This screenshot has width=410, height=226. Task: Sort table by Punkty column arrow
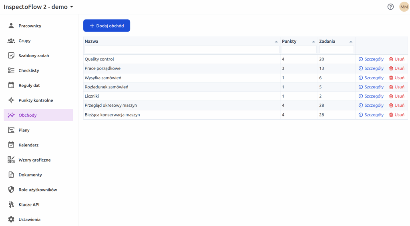pyautogui.click(x=314, y=42)
